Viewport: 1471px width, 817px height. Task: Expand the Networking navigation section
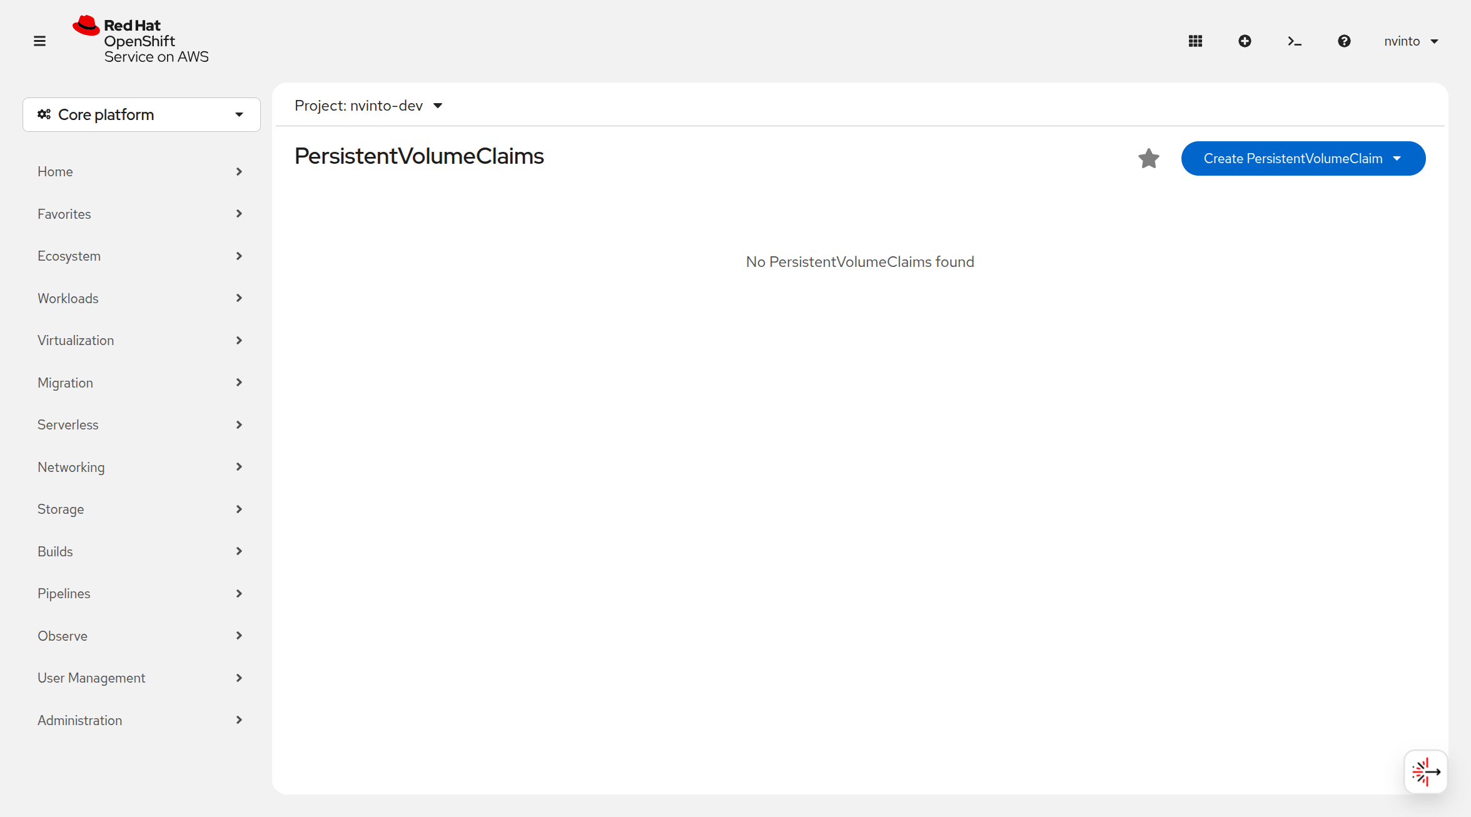[x=141, y=467]
